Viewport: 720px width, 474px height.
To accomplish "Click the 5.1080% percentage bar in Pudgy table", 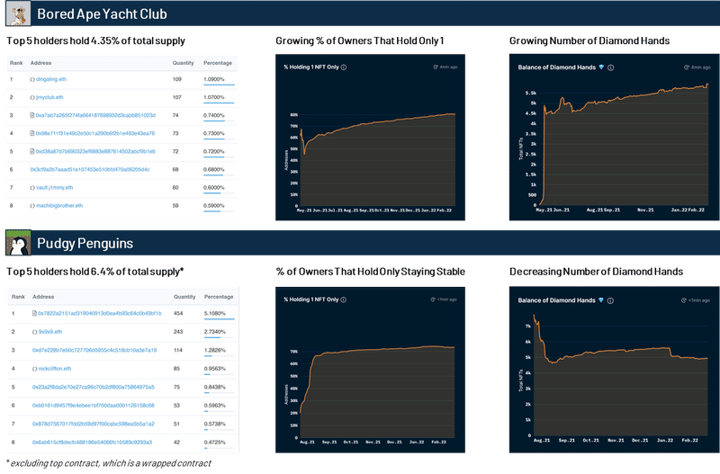I will click(x=220, y=319).
